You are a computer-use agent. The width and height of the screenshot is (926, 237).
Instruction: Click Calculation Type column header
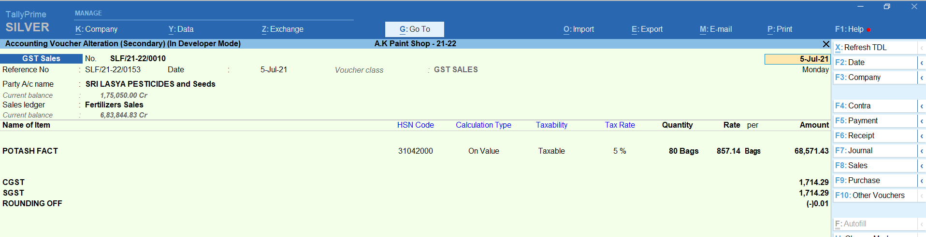(x=483, y=125)
